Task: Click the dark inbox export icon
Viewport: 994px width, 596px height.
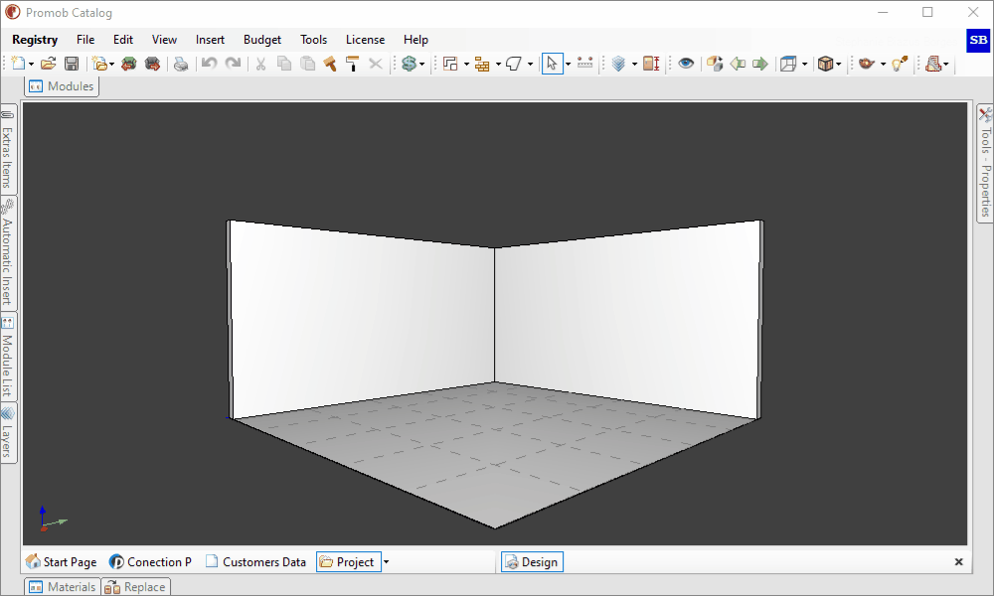Action: click(x=152, y=64)
